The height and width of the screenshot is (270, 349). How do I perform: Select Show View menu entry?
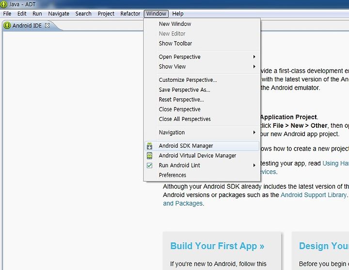pos(202,67)
